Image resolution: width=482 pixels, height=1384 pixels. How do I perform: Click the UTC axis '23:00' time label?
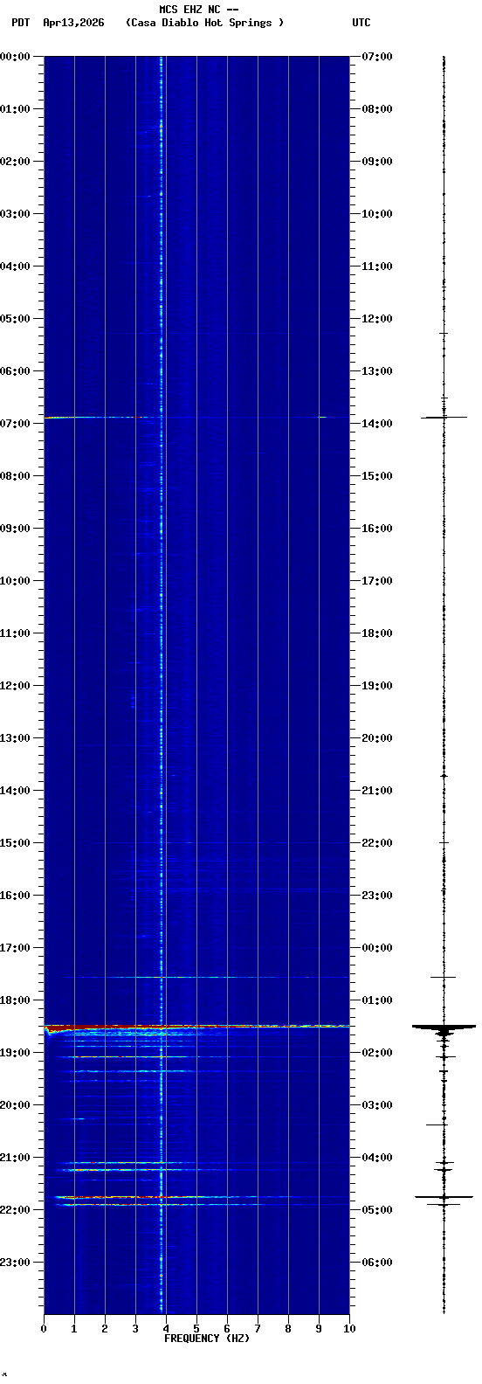(377, 896)
